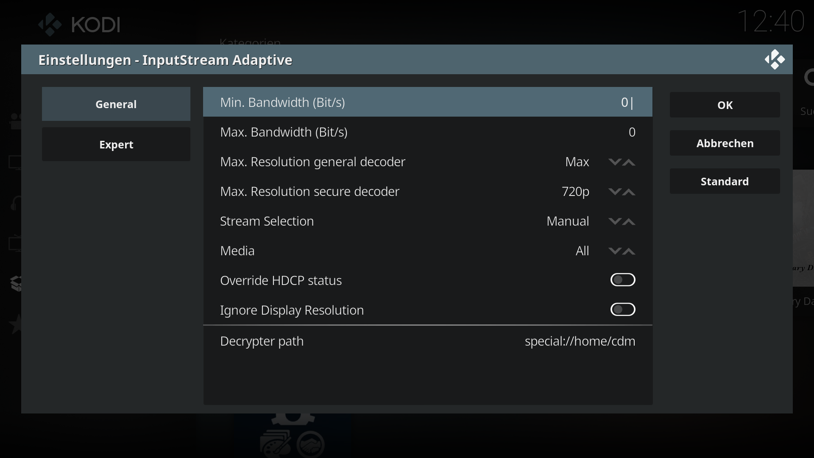
Task: Toggle Ignore Display Resolution switch
Action: tap(623, 310)
